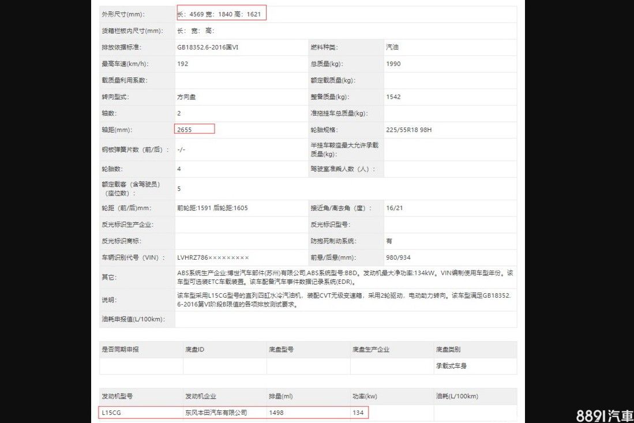Viewport: 634px width, 423px height.
Task: Click the curb weight value 1542
Action: click(393, 97)
